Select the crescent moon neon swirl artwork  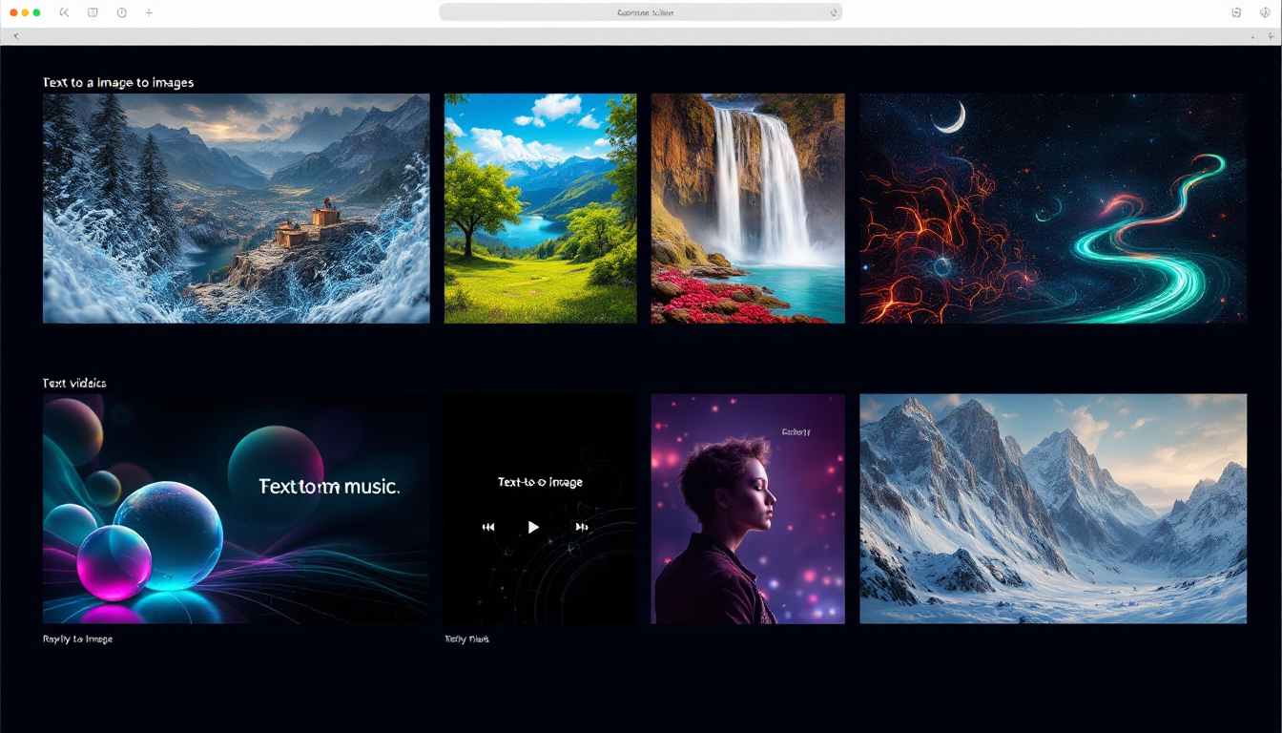pyautogui.click(x=1052, y=208)
